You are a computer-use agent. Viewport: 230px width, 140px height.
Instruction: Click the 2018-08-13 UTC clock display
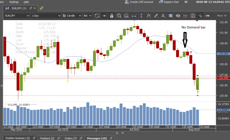[x=213, y=2]
